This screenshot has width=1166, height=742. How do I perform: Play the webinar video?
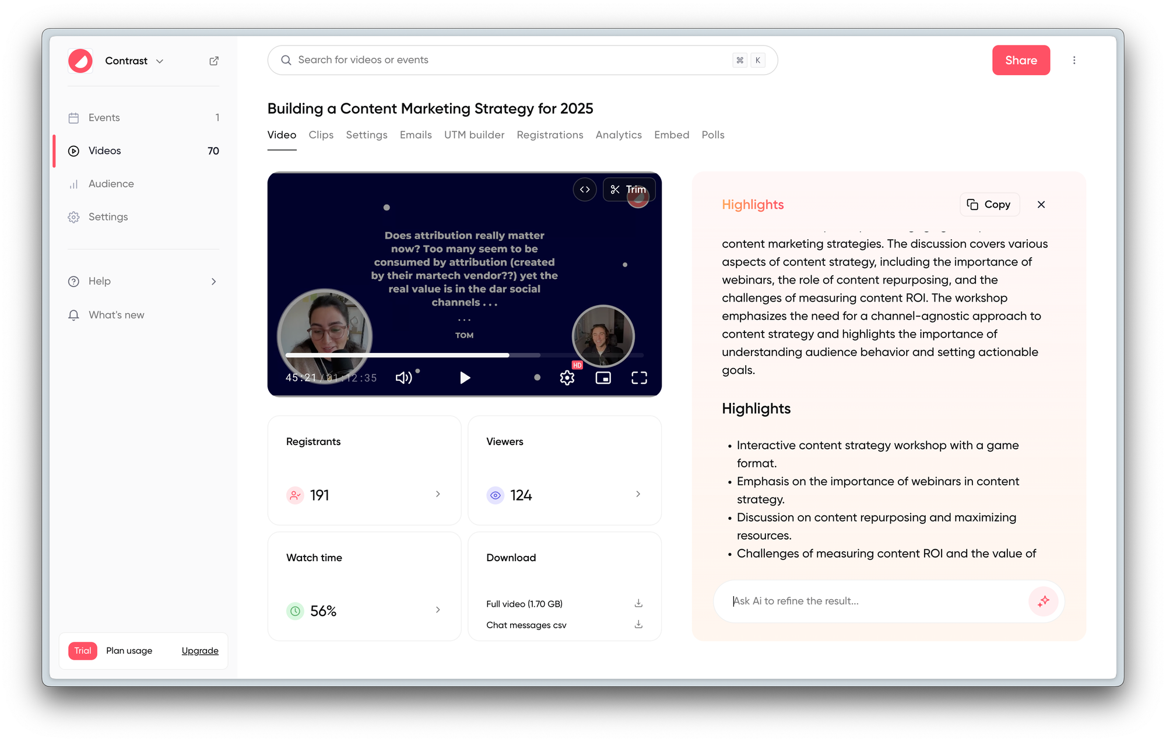465,377
